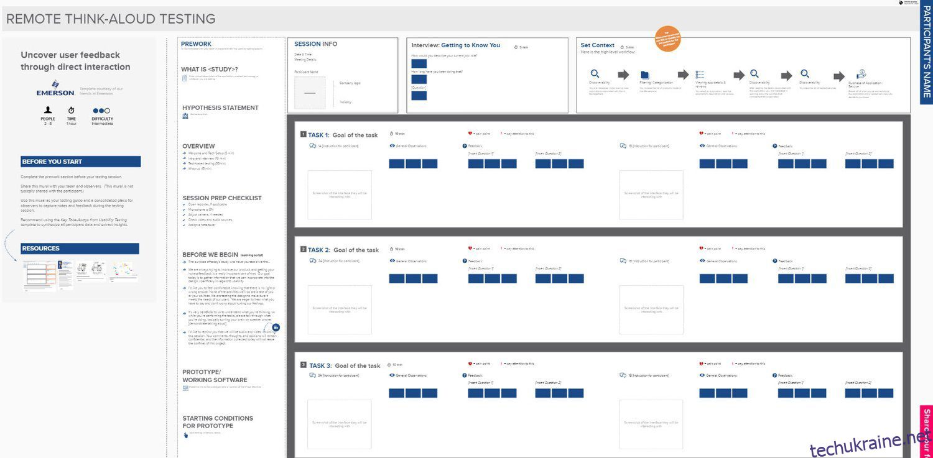Screen dimensions: 933x458
Task: Click the stopwatch icon beside Getting to Know You
Action: click(x=516, y=47)
